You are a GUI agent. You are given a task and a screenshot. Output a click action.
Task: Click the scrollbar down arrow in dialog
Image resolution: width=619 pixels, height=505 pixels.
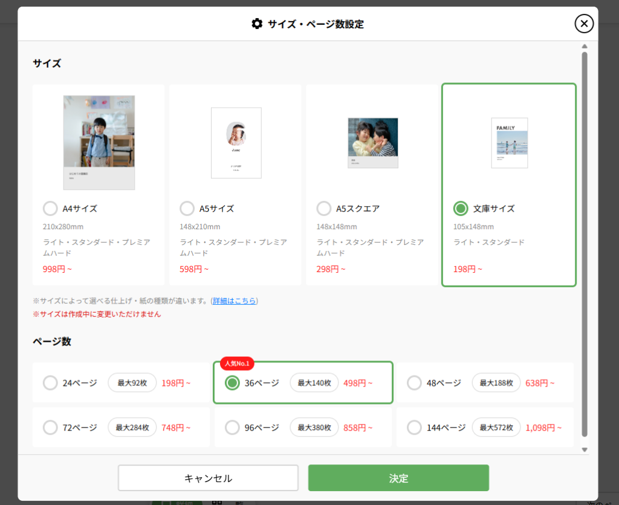585,449
